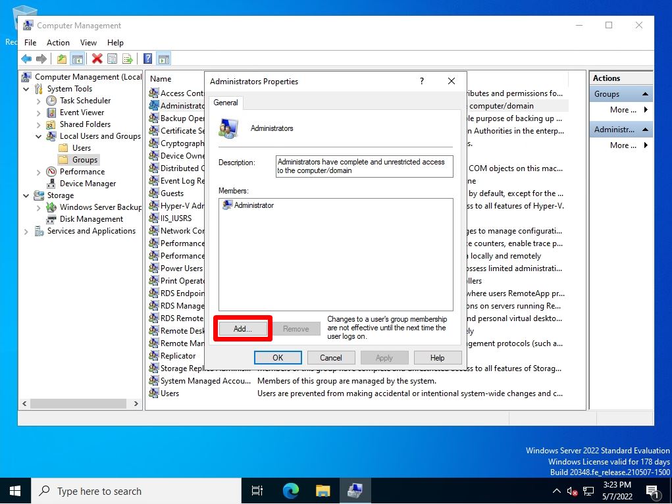The image size is (672, 504).
Task: Click Cancel in Administrators Properties
Action: (331, 357)
